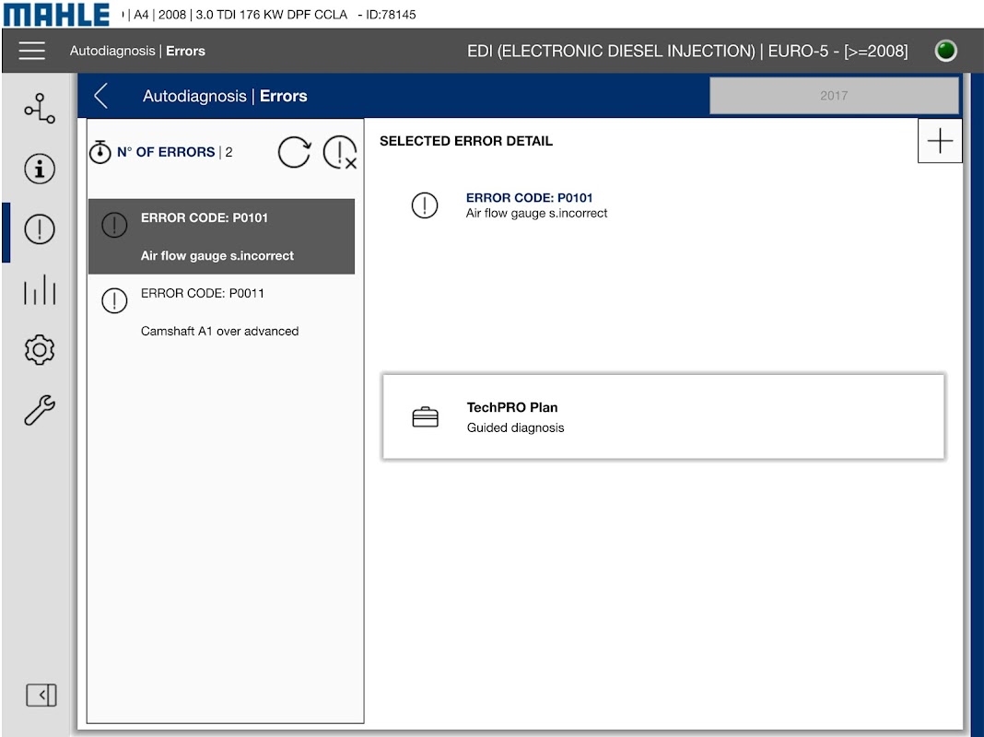Screen dimensions: 984x737
Task: Click the Autodiagnosis | Errors breadcrumb in top bar
Action: pyautogui.click(x=137, y=51)
